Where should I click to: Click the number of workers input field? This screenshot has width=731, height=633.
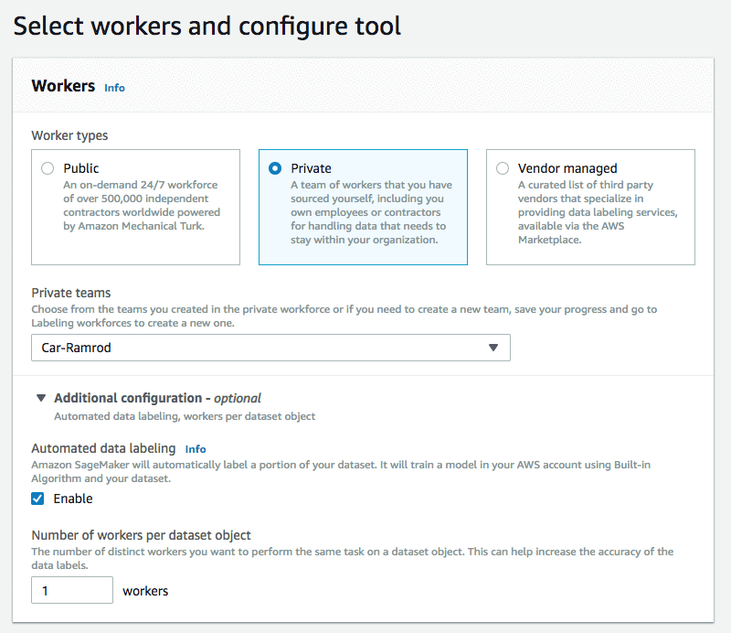[72, 590]
